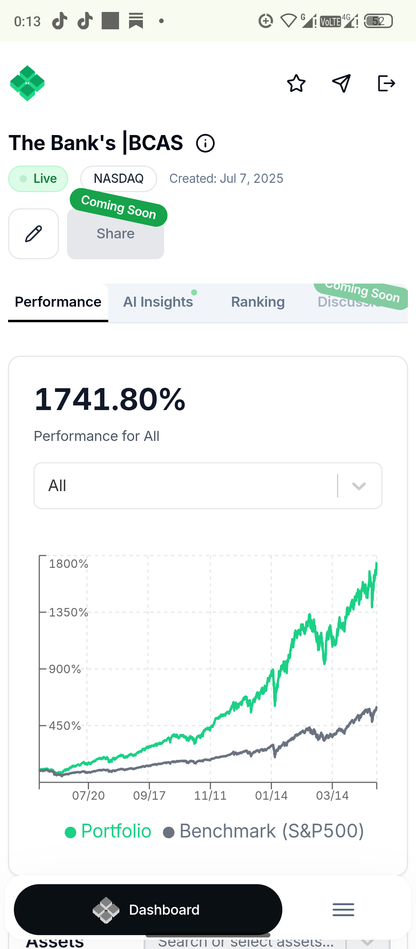Click the Performance for All label
The height and width of the screenshot is (949, 416).
click(97, 436)
